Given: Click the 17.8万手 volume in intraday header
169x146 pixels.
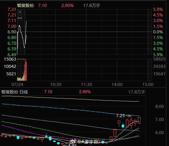Looking at the screenshot, I should 92,6.
